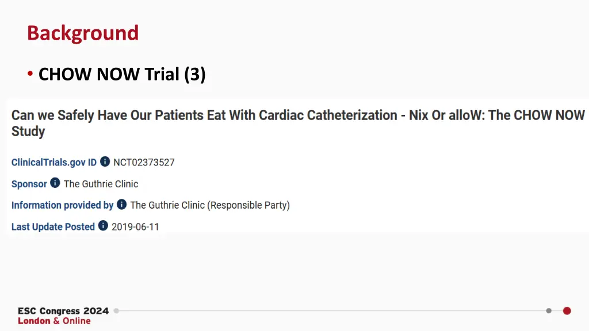Open info icon for Information provided by
The image size is (589, 331).
tap(121, 204)
